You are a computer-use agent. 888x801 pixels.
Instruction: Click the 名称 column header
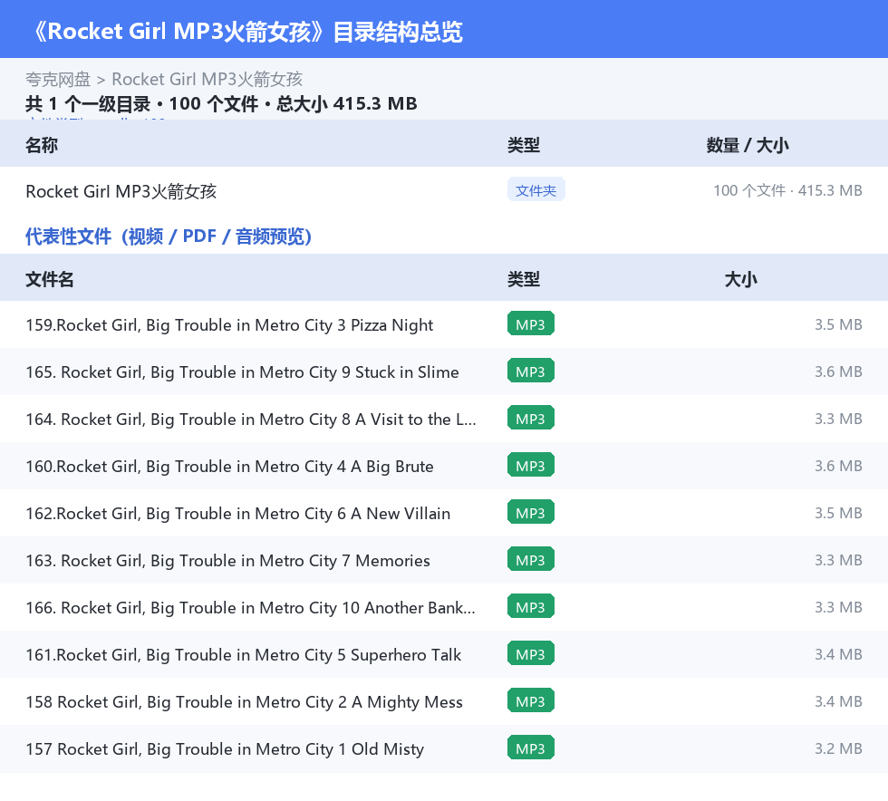point(42,146)
